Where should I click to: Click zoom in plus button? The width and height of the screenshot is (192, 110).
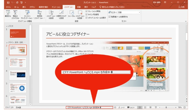(176, 108)
